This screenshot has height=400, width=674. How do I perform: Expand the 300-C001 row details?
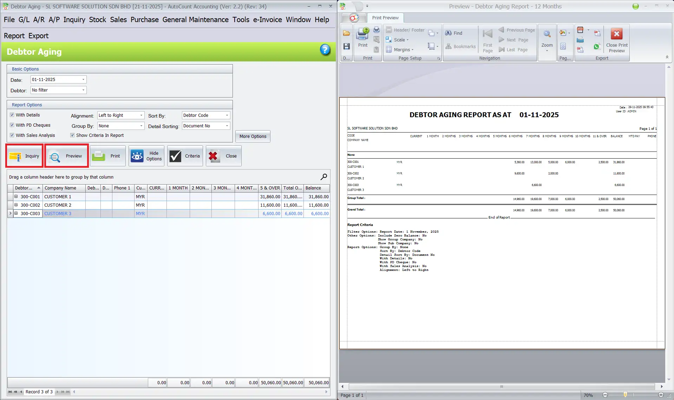(16, 196)
